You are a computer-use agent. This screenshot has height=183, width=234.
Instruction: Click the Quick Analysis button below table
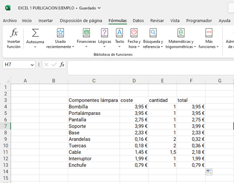coord(209,172)
